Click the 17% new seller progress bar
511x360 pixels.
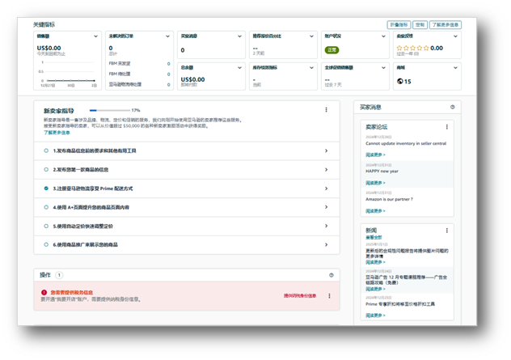pyautogui.click(x=103, y=110)
